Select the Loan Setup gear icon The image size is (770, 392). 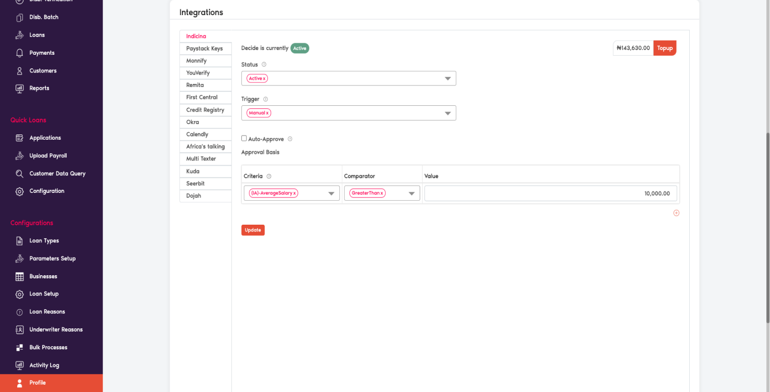[x=19, y=293]
